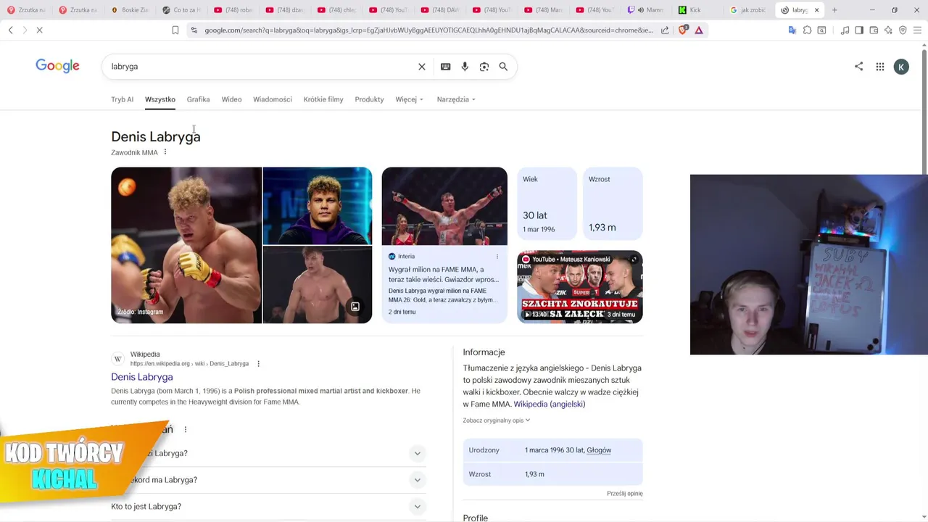Click the Brave Shields lion icon
Screen dimensions: 928x522
tap(682, 30)
